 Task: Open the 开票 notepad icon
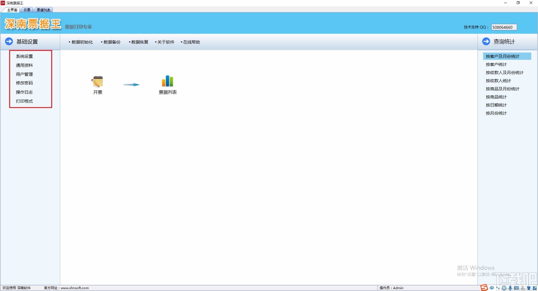coord(98,82)
